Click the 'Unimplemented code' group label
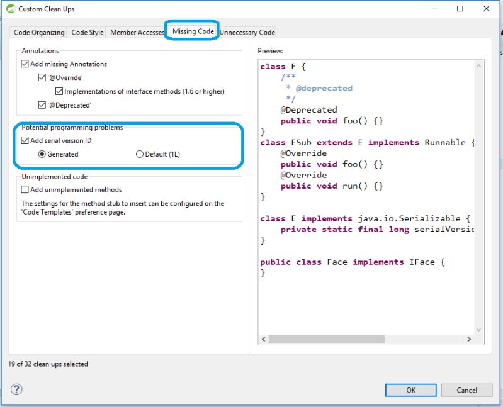This screenshot has width=503, height=407. click(55, 177)
